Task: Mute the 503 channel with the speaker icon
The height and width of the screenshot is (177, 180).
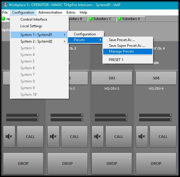Action: 98,137
